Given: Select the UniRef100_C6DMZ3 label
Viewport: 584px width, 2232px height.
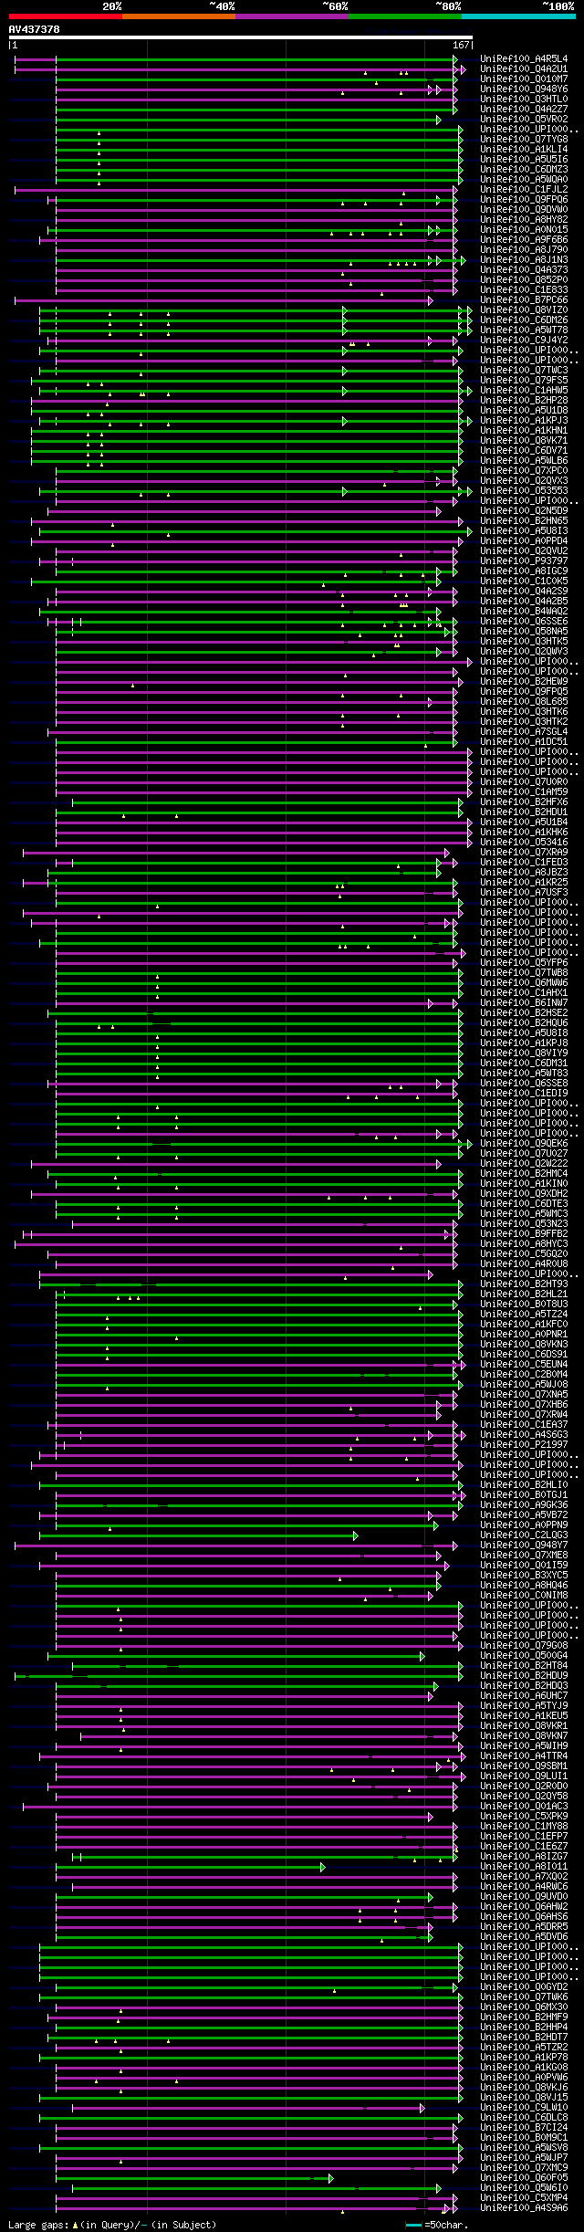Looking at the screenshot, I should (x=524, y=170).
